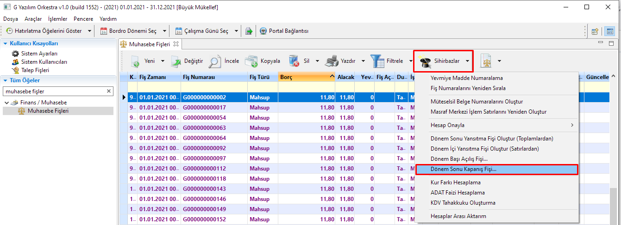Open the Yazdır dropdown arrow
This screenshot has height=225, width=621.
click(363, 61)
